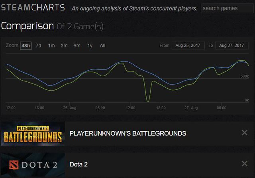Click the 26. Aug axis date marker
This screenshot has height=178, width=255.
tap(69, 108)
